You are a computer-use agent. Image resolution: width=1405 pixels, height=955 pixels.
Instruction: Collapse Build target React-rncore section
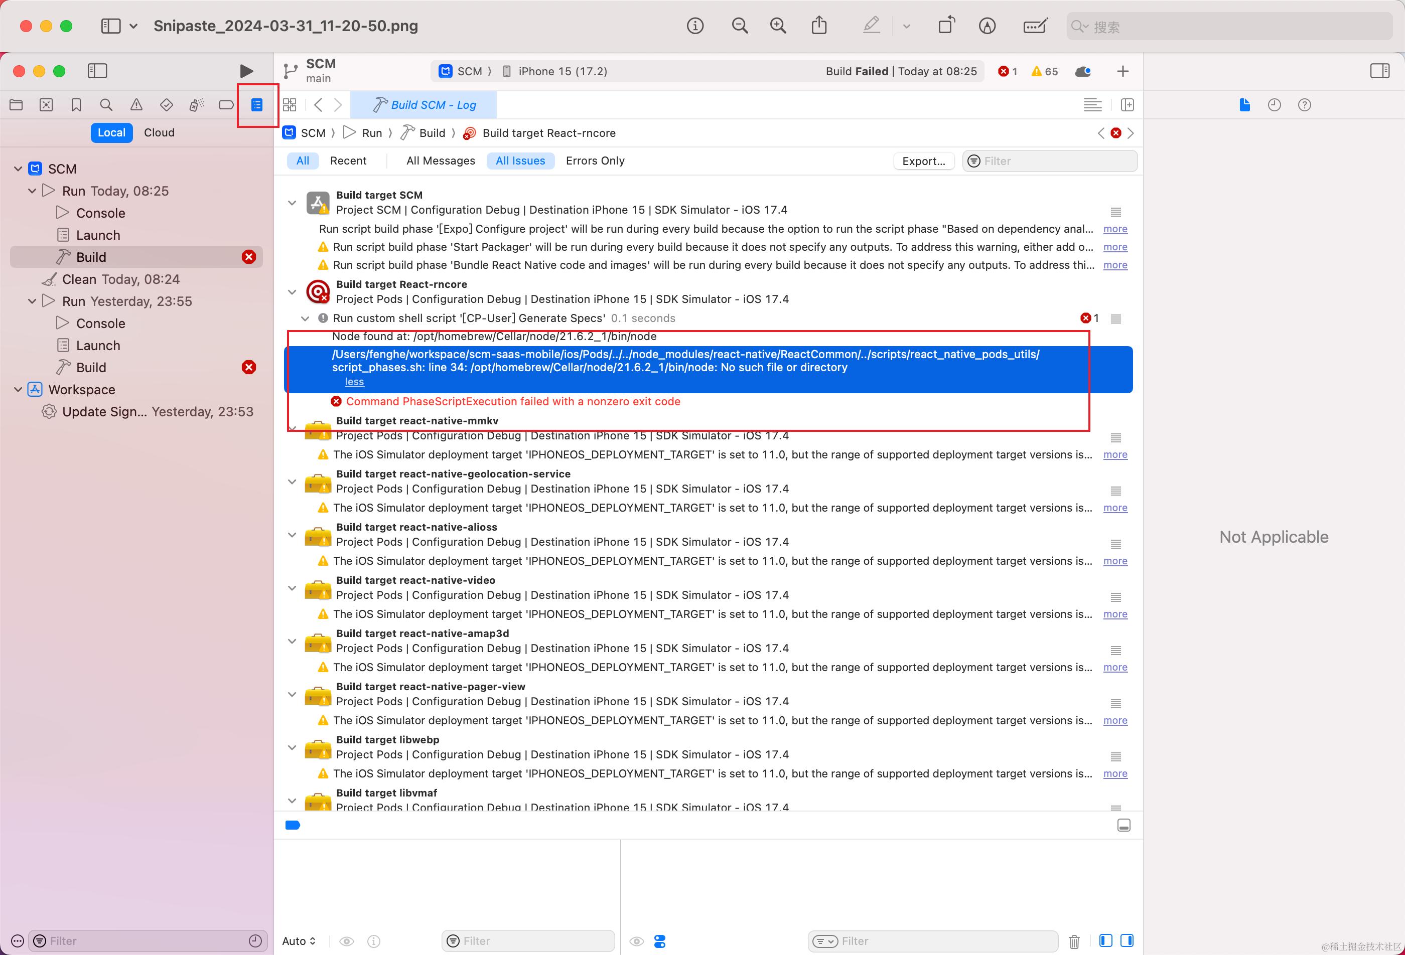(292, 292)
